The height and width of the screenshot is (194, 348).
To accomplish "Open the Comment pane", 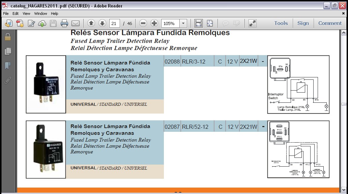I will (330, 23).
